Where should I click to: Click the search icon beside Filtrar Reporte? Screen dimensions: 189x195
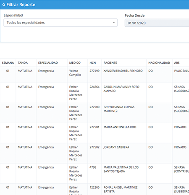pos(4,5)
